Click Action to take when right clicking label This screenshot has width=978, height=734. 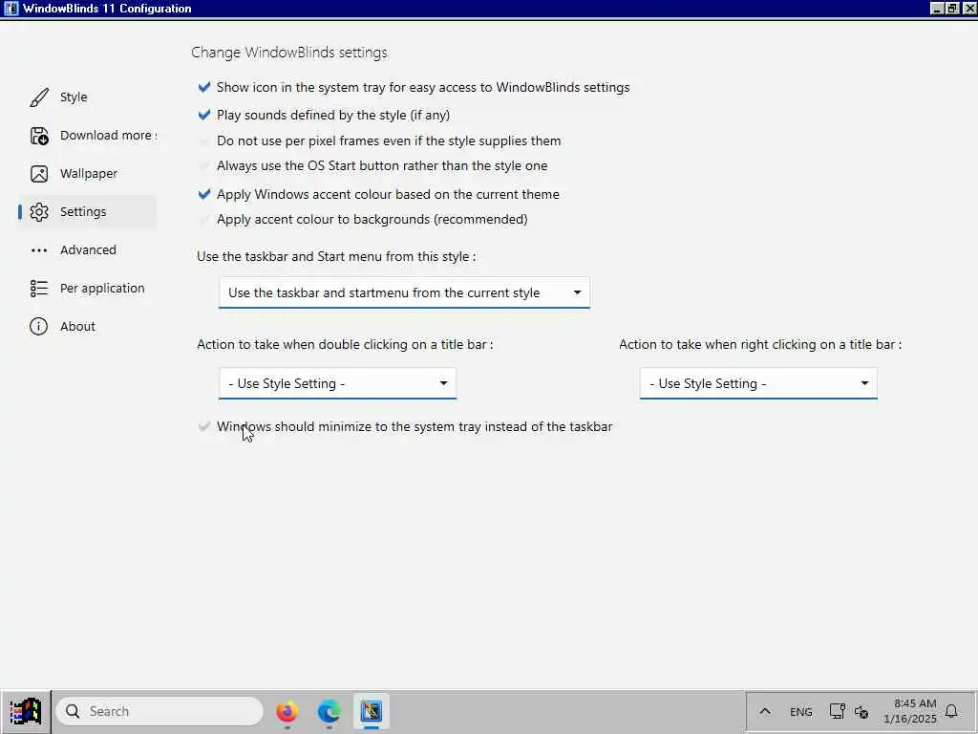tap(760, 344)
